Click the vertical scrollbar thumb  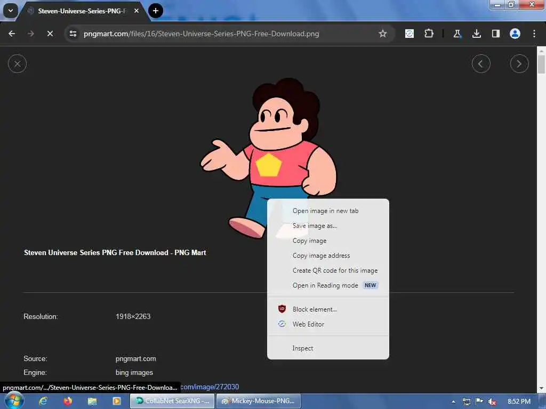coord(541,64)
